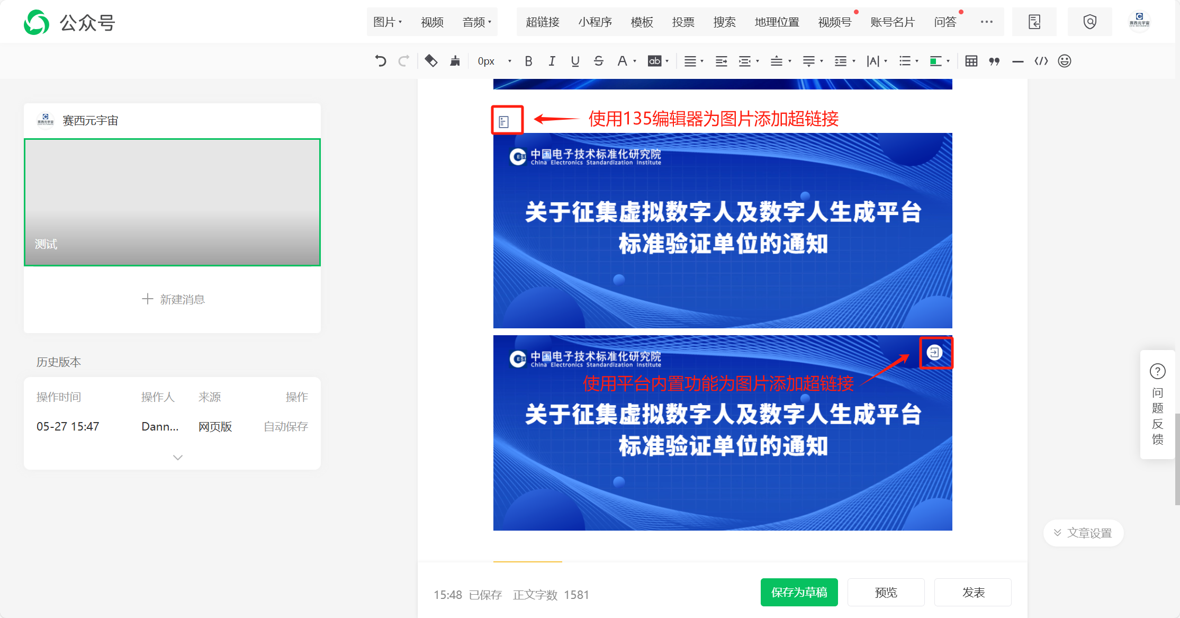
Task: Click the green 保存为草稿 button
Action: (x=799, y=592)
